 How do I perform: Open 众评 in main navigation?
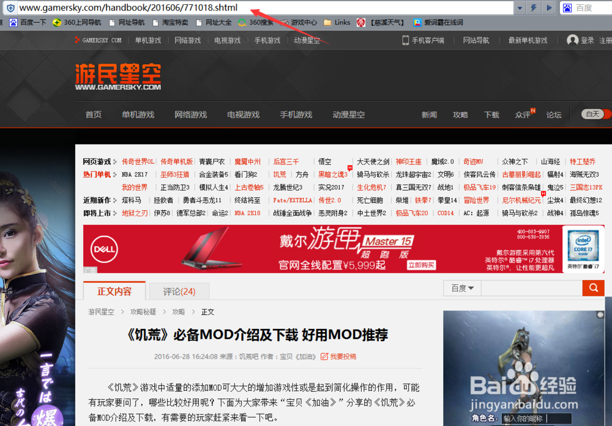pos(523,114)
